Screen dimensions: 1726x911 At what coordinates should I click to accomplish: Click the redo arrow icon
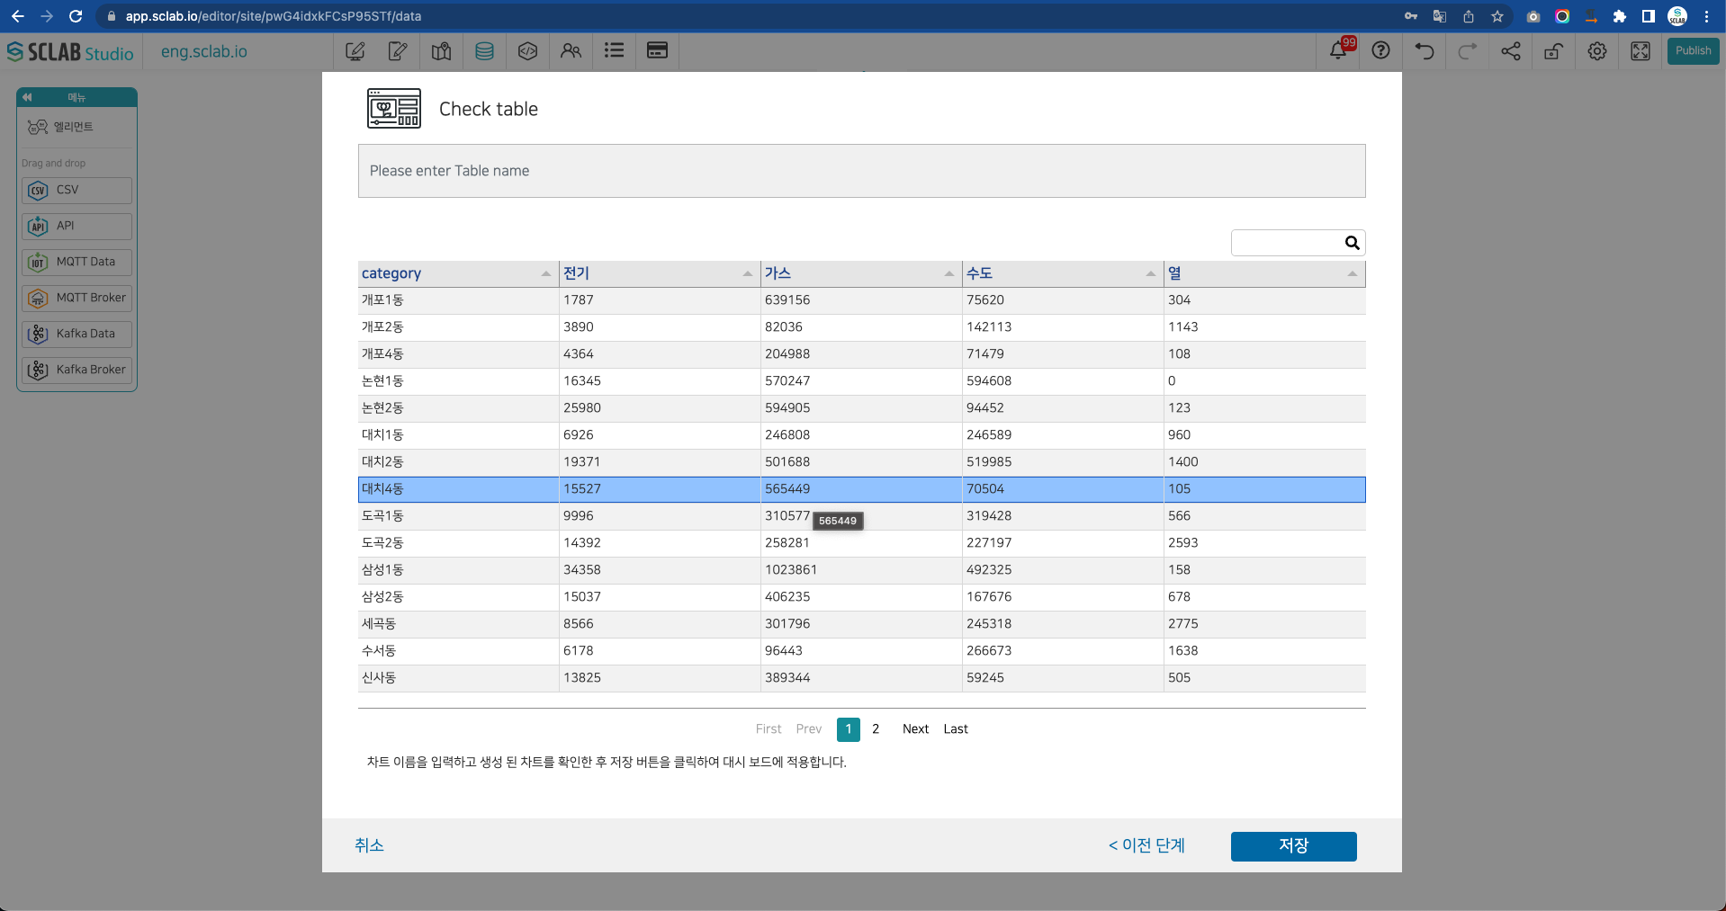pos(1468,51)
